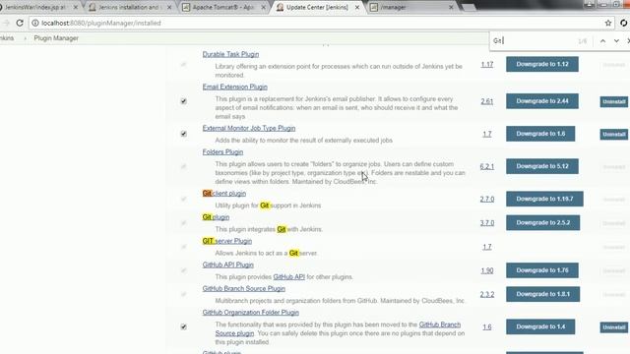Switch to Apache Tomcat tab
The height and width of the screenshot is (354, 630).
point(223,7)
